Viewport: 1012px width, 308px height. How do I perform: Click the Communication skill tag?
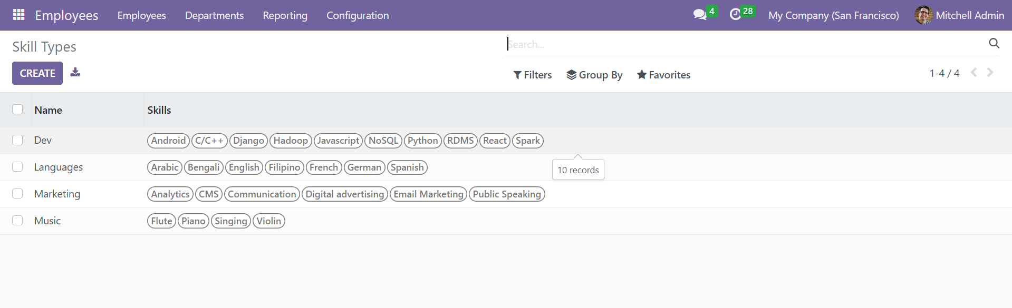point(262,194)
